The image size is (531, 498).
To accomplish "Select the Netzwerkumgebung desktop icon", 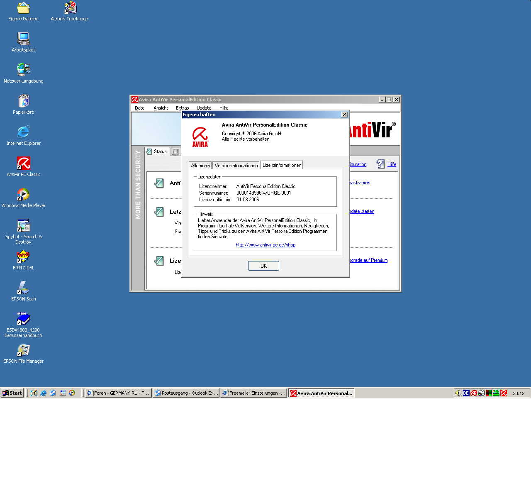I will 24,73.
